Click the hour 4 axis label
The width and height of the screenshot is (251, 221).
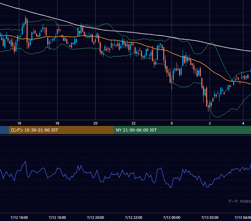point(243,123)
